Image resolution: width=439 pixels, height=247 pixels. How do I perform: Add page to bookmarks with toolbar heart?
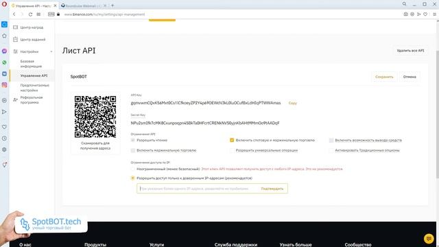pyautogui.click(x=425, y=14)
